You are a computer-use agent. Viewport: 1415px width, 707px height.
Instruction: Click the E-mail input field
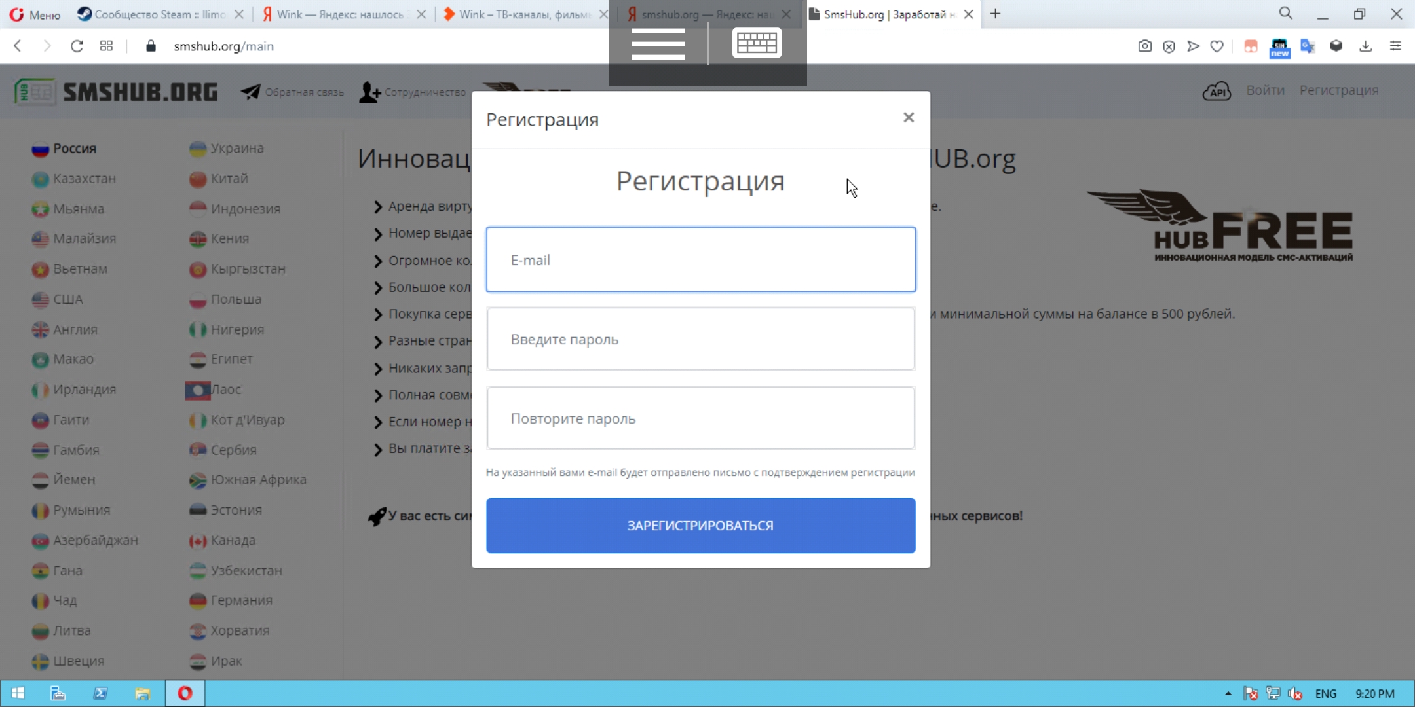[700, 260]
